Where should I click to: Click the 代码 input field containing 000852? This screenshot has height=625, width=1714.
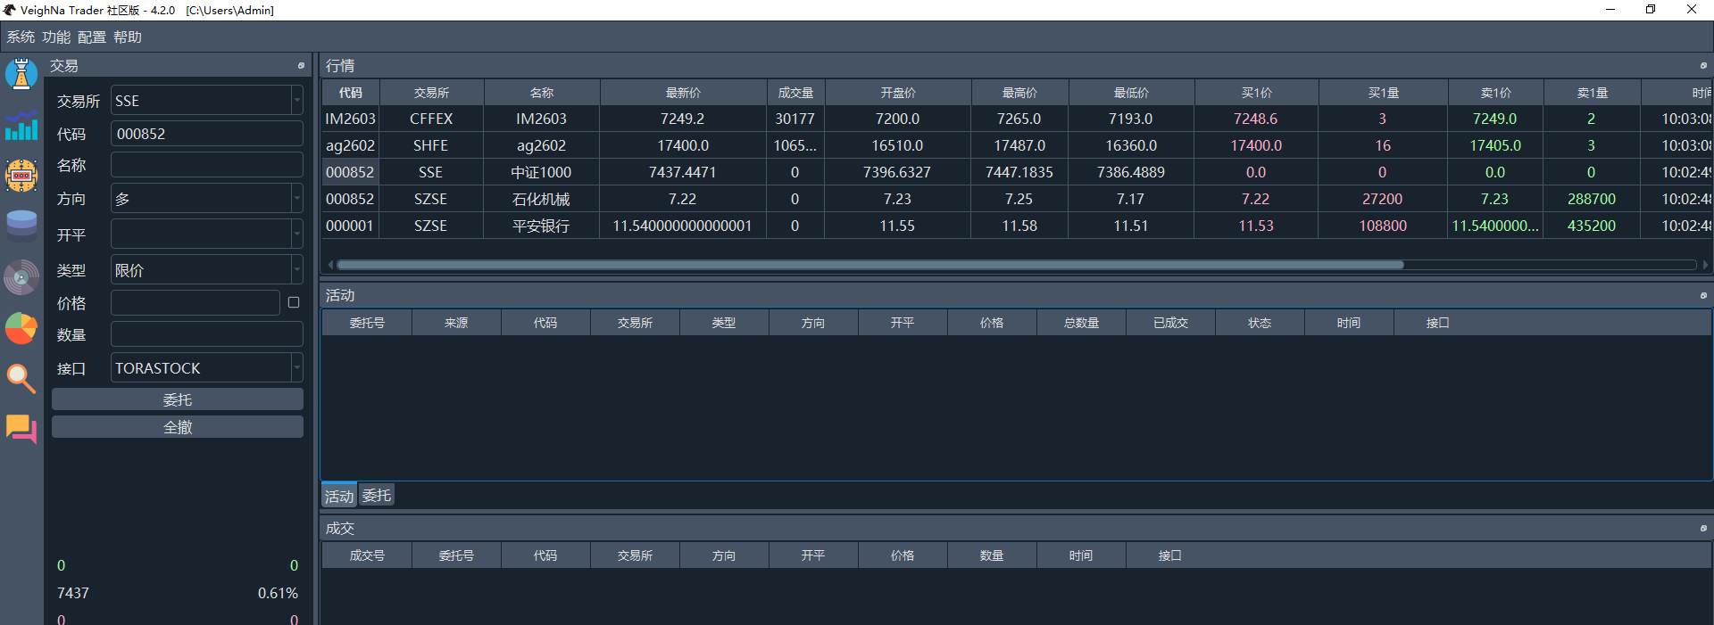pos(206,134)
